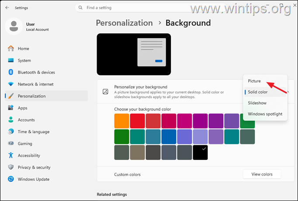
Task: Pick Windows spotlight from the list
Action: click(x=265, y=114)
